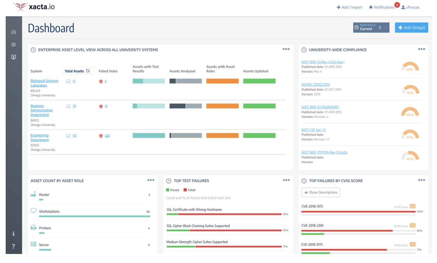Open help using the question mark icon
Image resolution: width=437 pixels, height=263 pixels.
13,246
